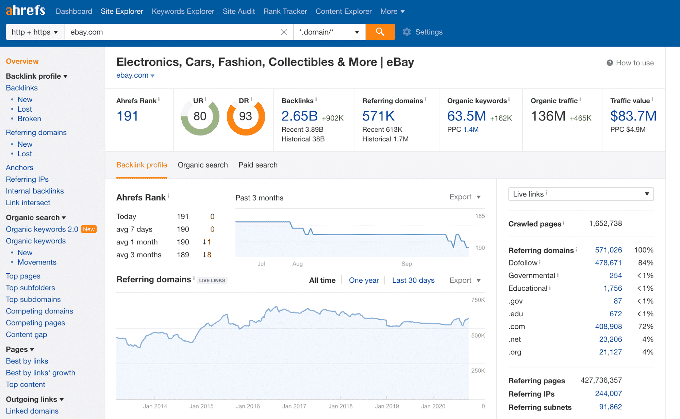Switch the chart to 'Last 30 days'
Image resolution: width=680 pixels, height=419 pixels.
413,280
